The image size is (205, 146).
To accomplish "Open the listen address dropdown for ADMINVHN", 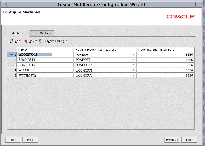I will 133,54.
